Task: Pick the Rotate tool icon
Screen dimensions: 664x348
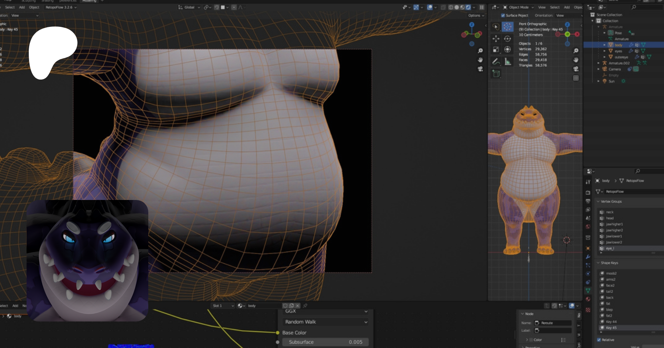Action: coord(508,39)
